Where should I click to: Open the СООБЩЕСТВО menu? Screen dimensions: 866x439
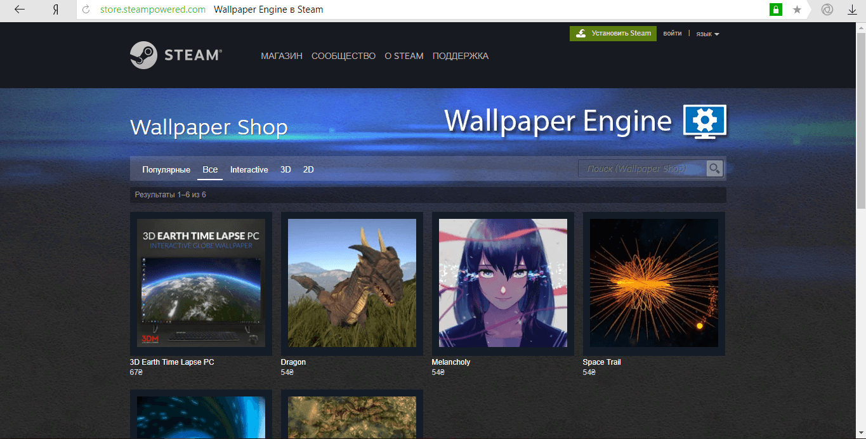[343, 56]
